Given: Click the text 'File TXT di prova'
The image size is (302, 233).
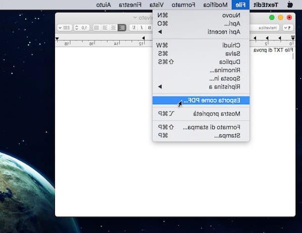Looking at the screenshot, I should (273, 50).
